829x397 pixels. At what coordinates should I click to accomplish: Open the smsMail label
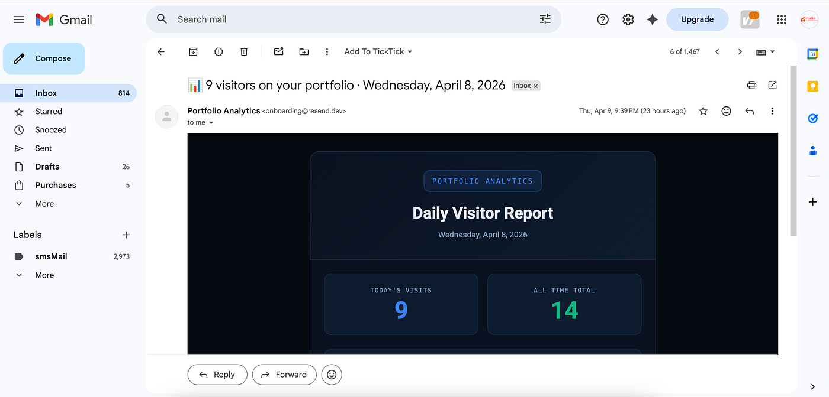click(x=68, y=256)
